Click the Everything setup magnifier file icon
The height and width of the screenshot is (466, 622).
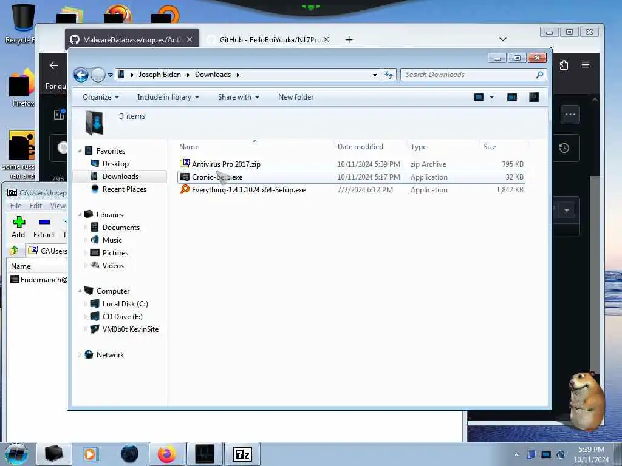[185, 189]
